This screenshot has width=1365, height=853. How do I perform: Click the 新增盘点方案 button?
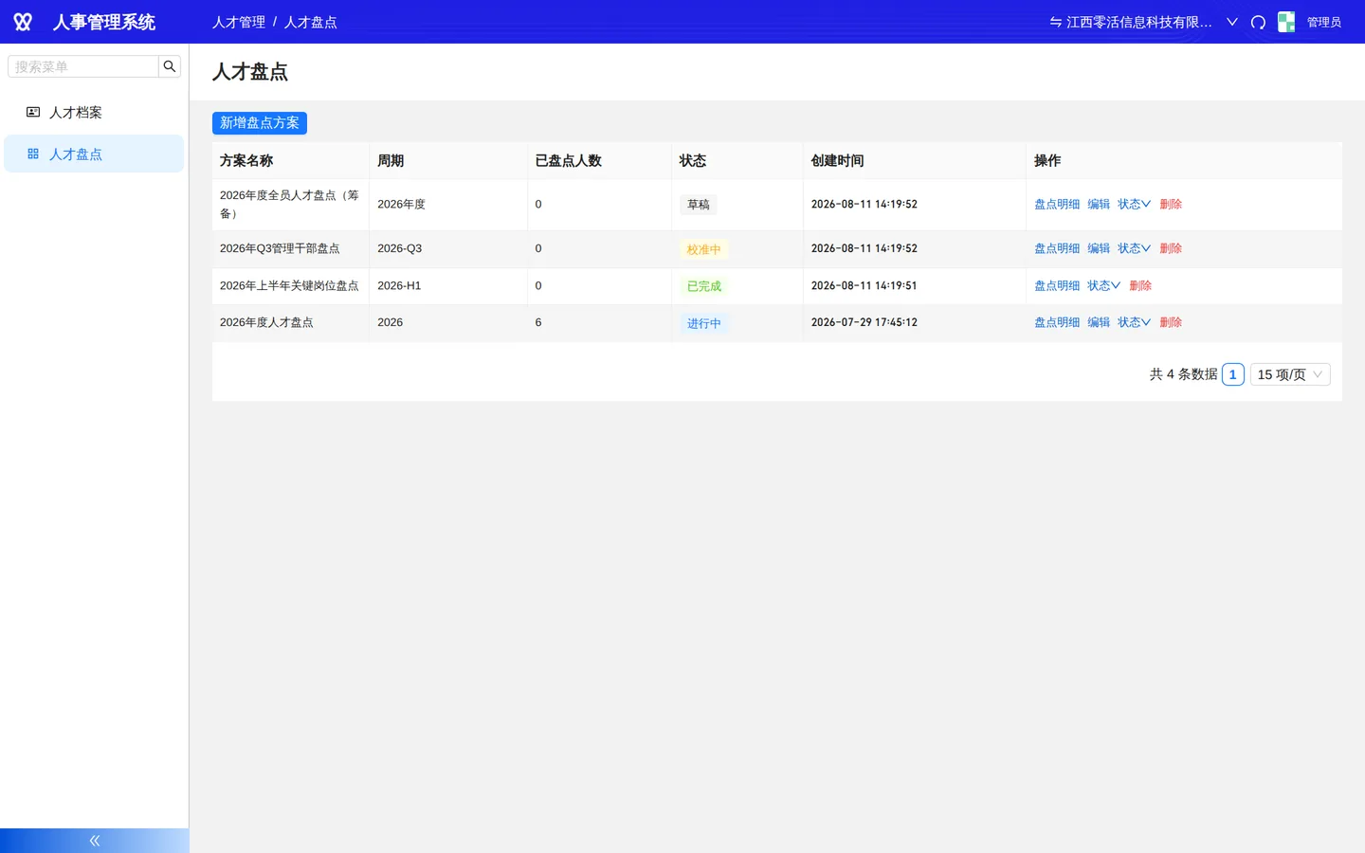point(260,123)
